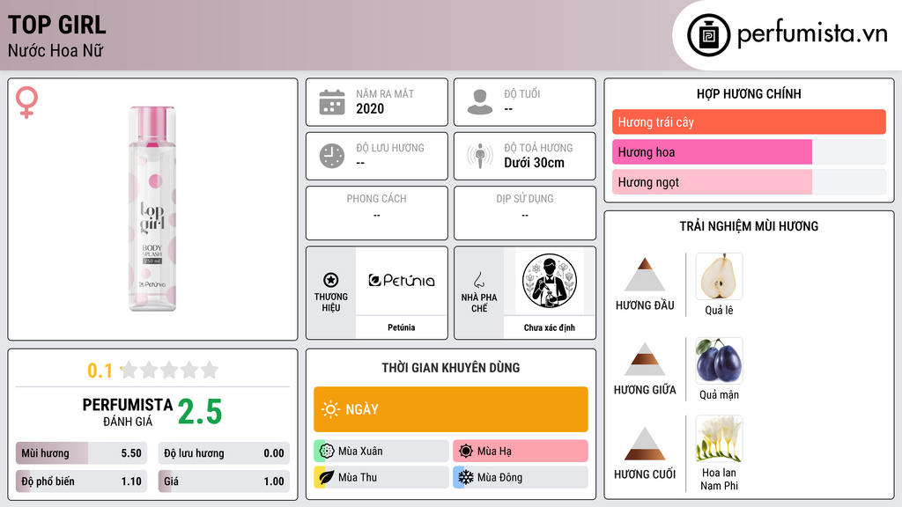Select the Hương trái cây accord bar
Viewport: 902px width, 507px height.
pyautogui.click(x=749, y=121)
